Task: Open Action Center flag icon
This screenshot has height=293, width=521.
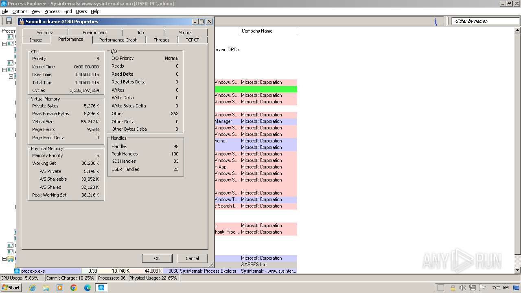Action: (x=482, y=288)
